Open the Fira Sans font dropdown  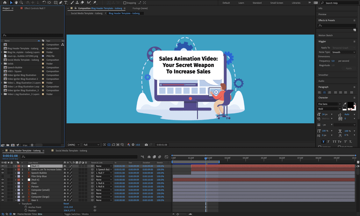point(340,104)
